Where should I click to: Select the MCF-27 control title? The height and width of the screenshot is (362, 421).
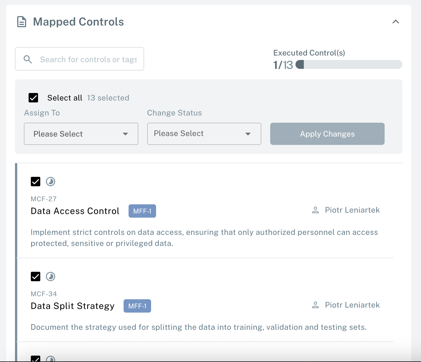75,211
